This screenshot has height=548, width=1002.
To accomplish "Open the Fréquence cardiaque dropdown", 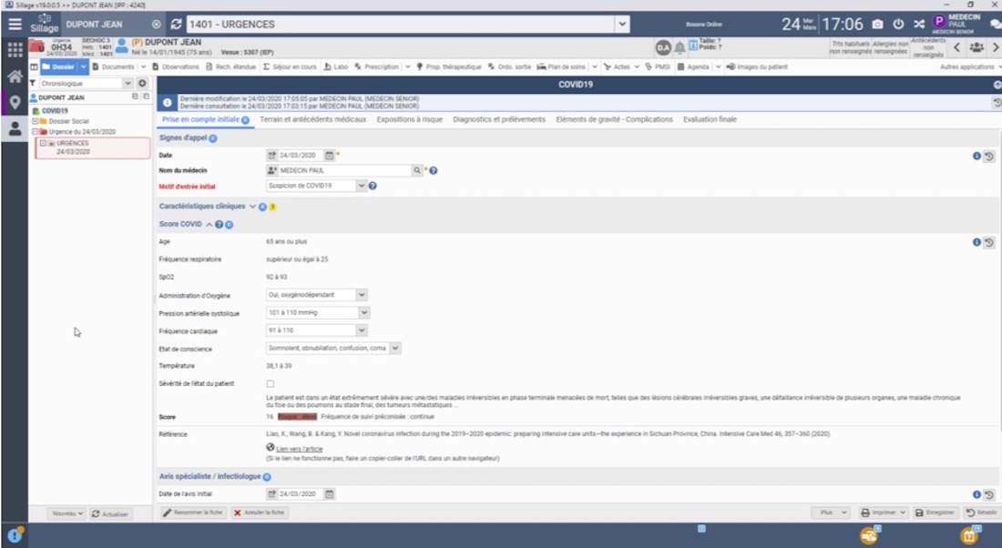I will [x=363, y=330].
